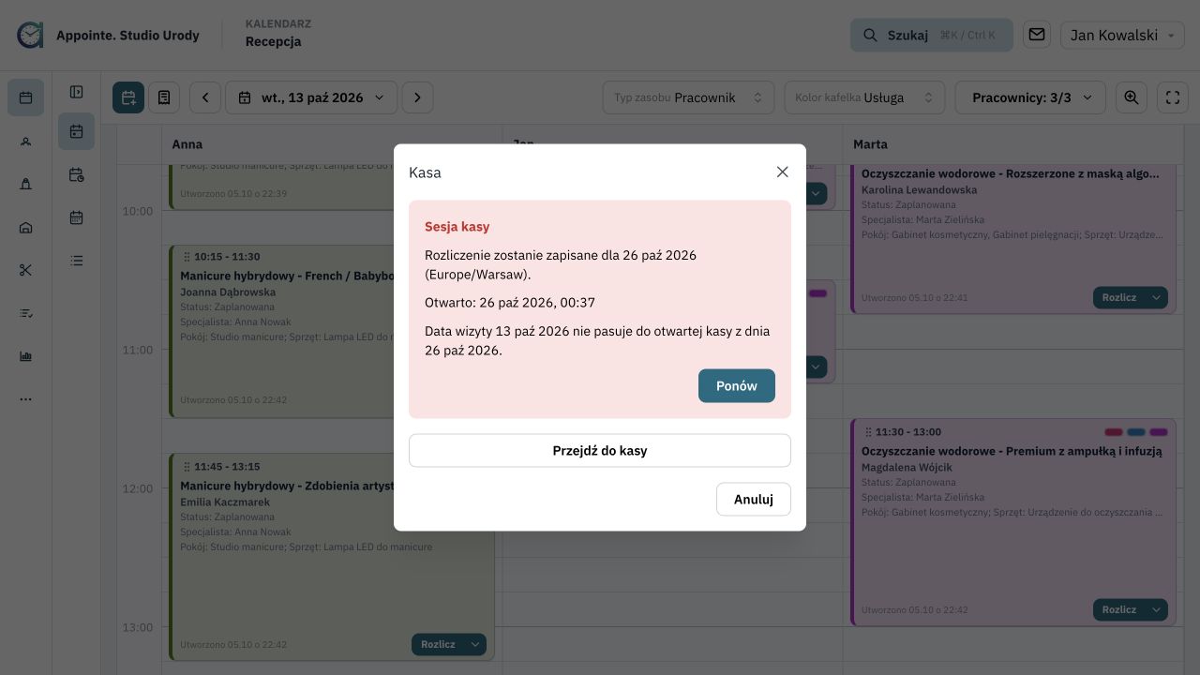Click the zoom-in magnifier icon
1200x675 pixels.
1132,97
